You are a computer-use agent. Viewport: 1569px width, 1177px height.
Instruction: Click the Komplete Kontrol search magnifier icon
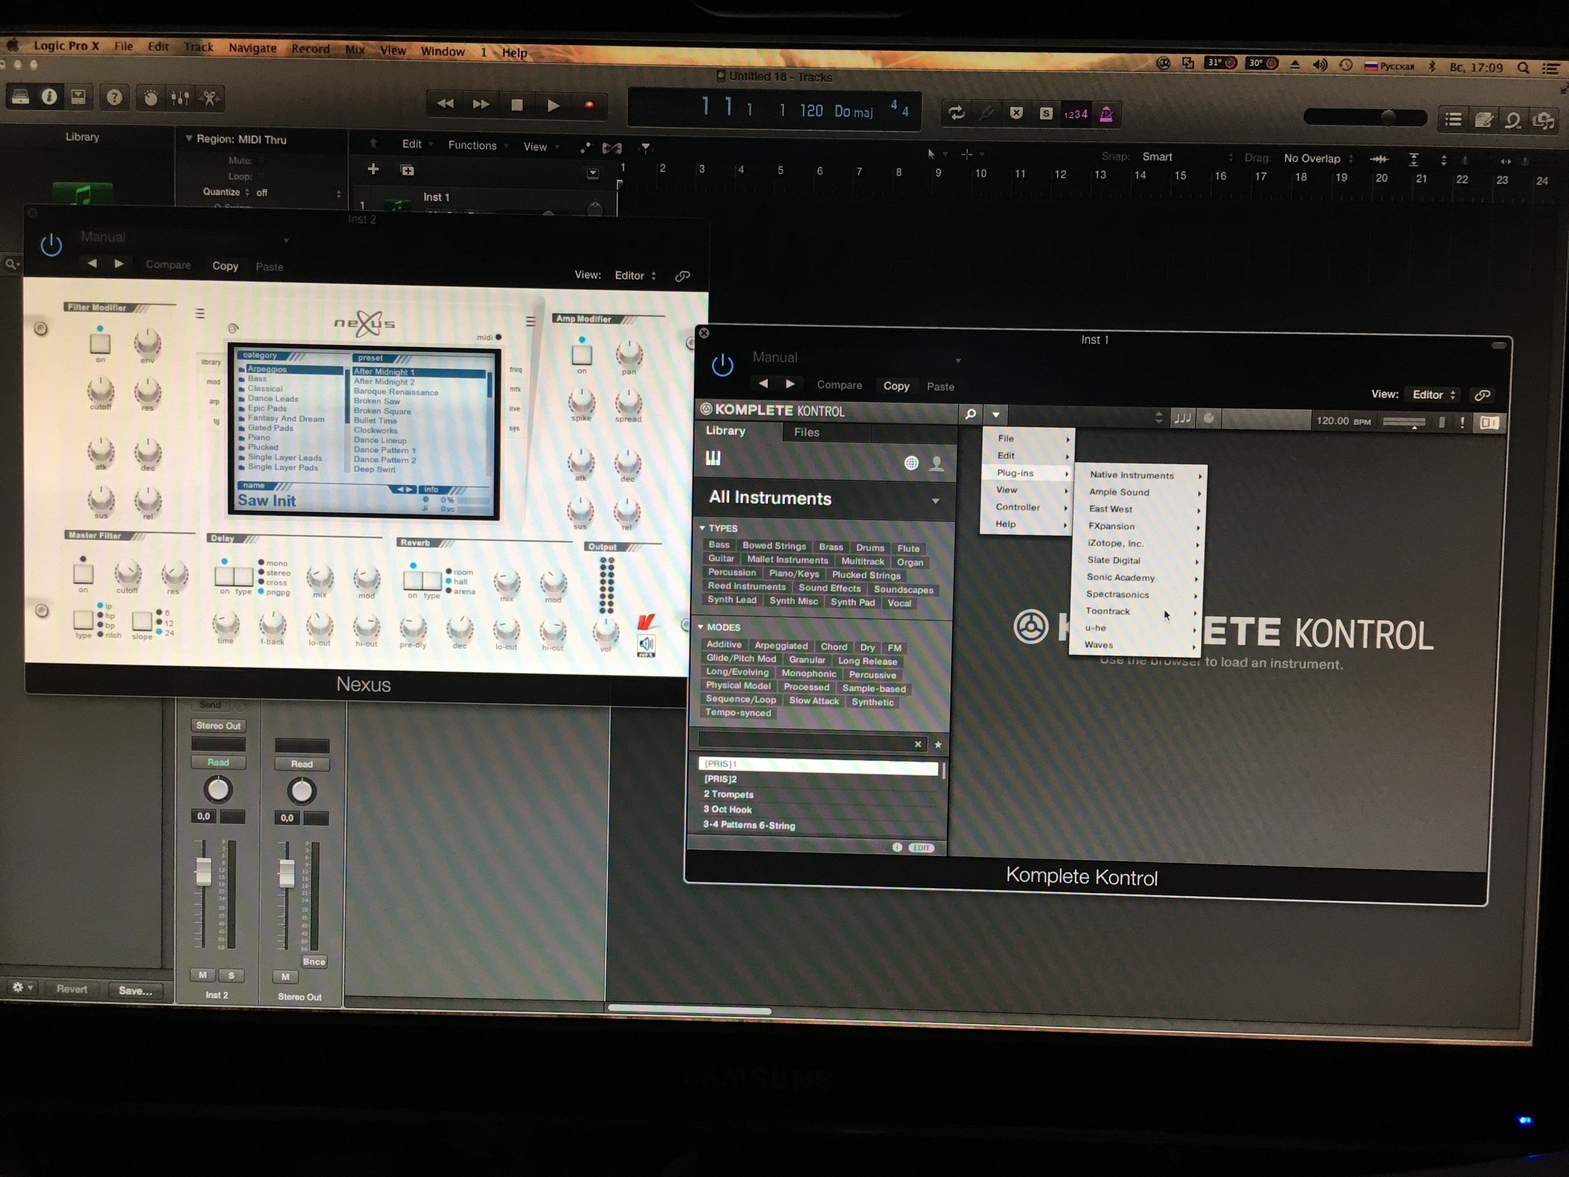(971, 414)
